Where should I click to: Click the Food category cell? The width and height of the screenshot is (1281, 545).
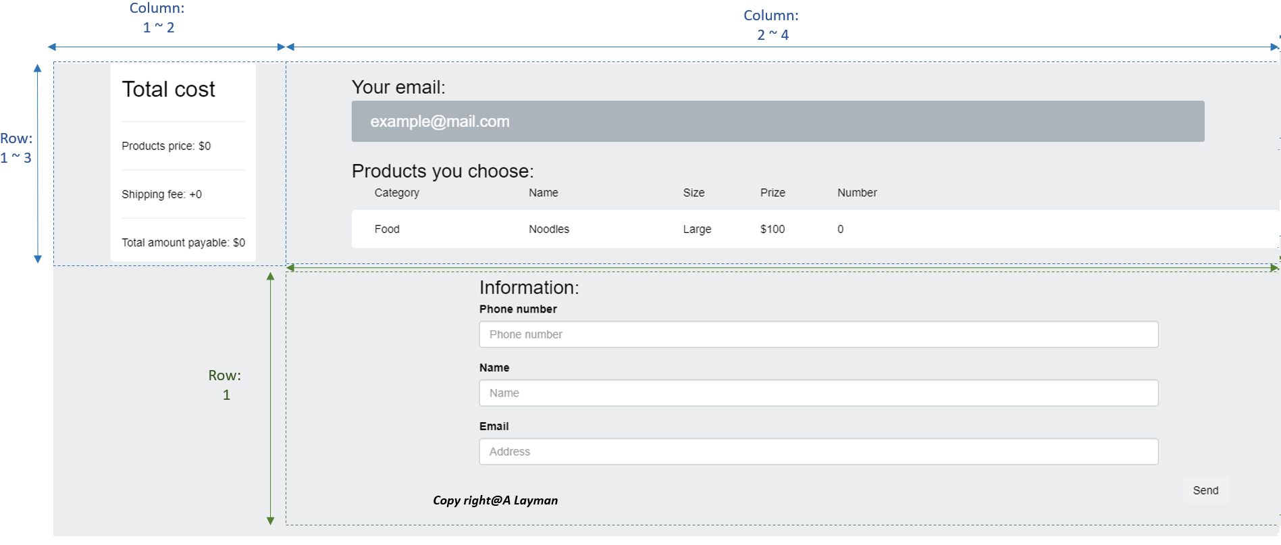tap(387, 229)
